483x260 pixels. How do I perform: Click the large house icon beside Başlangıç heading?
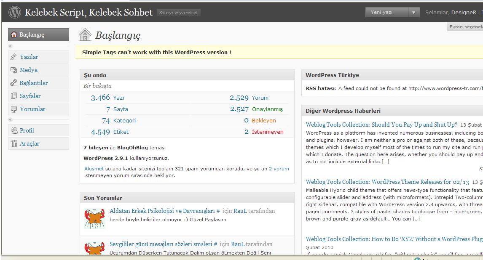[x=85, y=35]
